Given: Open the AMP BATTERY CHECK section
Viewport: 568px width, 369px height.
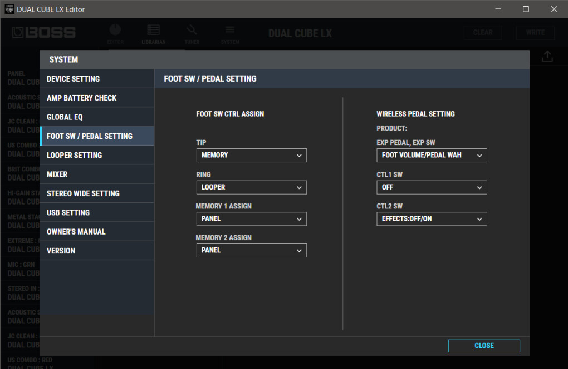Looking at the screenshot, I should (x=97, y=98).
